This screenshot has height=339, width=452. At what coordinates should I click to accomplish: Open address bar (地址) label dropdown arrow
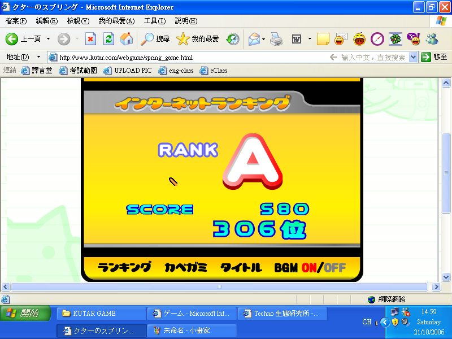pos(38,57)
